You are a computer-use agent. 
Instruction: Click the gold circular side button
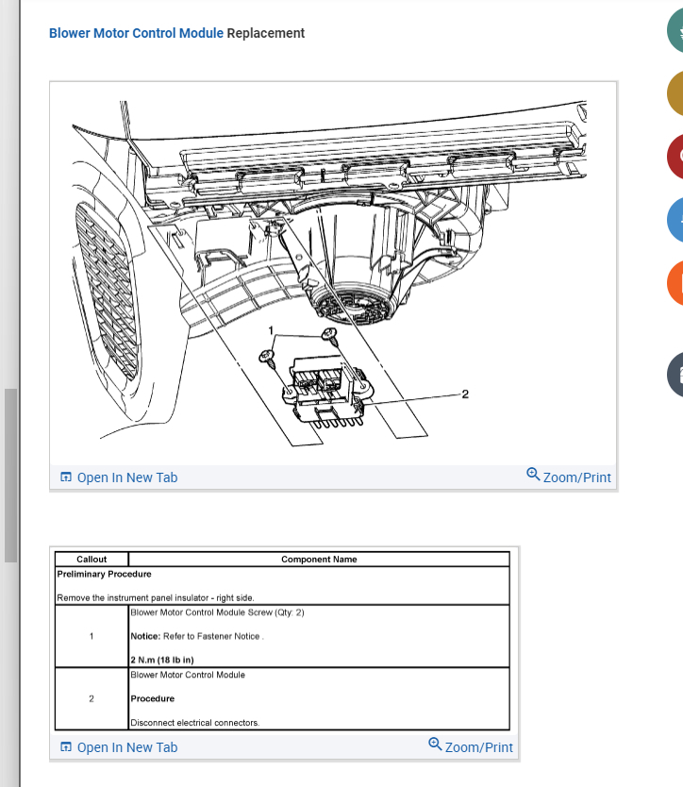pyautogui.click(x=676, y=93)
